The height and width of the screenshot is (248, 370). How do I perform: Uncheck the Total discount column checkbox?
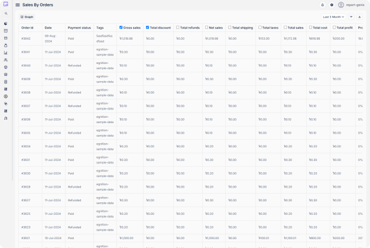pos(148,27)
